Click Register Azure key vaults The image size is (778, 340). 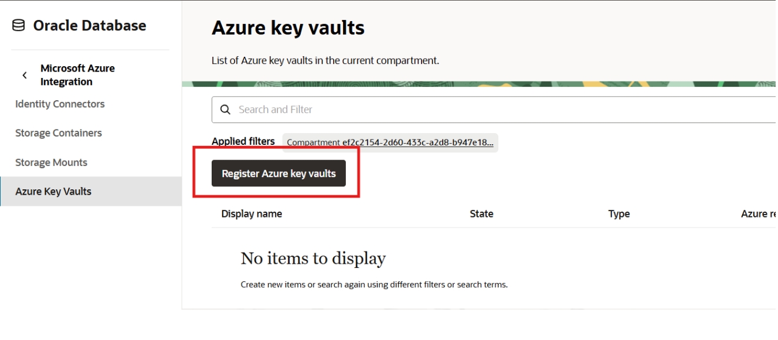pyautogui.click(x=278, y=173)
